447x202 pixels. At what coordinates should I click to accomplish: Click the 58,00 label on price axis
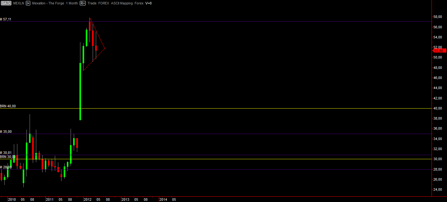pyautogui.click(x=437, y=17)
